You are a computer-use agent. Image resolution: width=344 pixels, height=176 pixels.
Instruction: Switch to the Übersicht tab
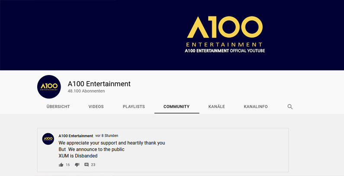pyautogui.click(x=58, y=107)
